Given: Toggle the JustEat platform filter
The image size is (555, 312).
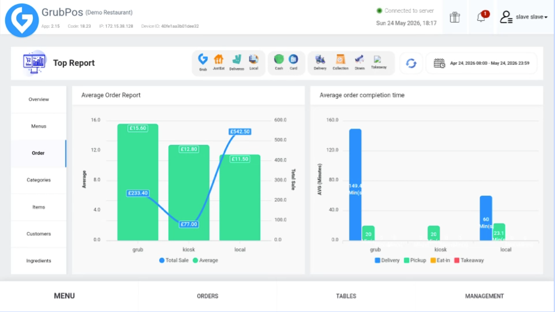Looking at the screenshot, I should 219,62.
